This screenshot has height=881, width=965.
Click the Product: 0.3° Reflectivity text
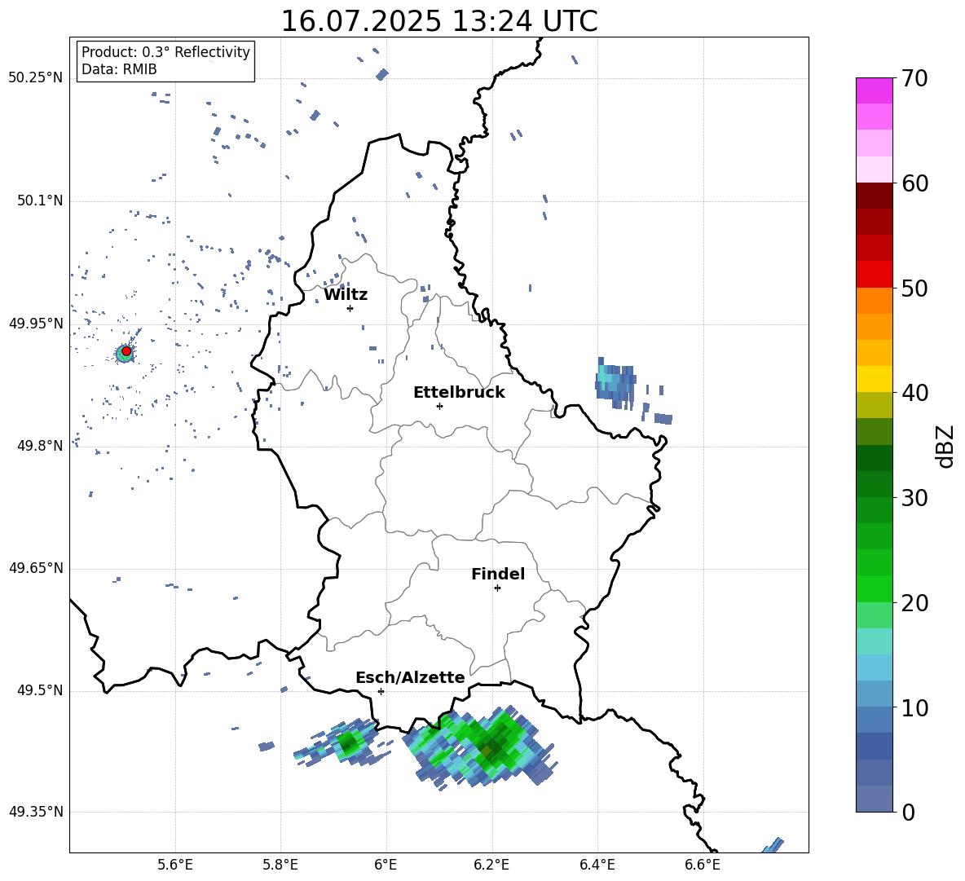(x=165, y=51)
